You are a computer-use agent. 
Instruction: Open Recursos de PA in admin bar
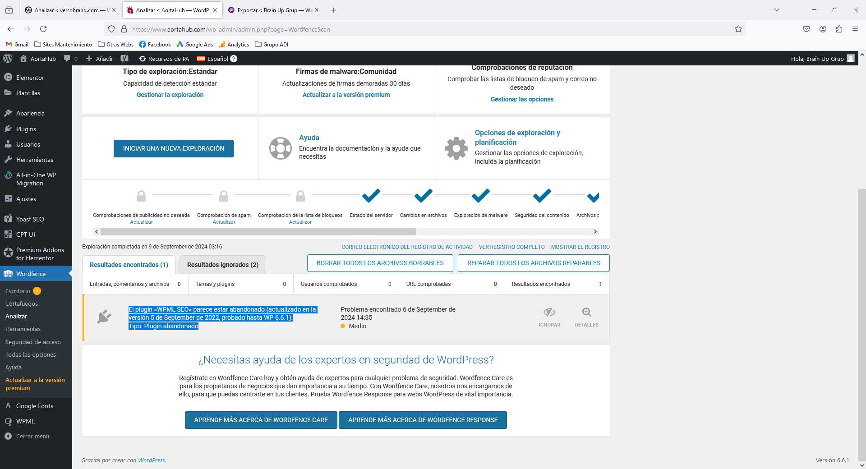(164, 59)
